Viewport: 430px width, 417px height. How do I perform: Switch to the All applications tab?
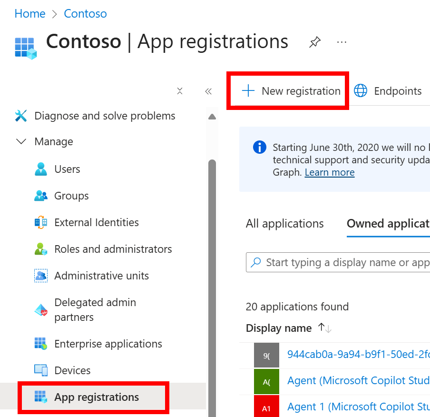(x=284, y=223)
